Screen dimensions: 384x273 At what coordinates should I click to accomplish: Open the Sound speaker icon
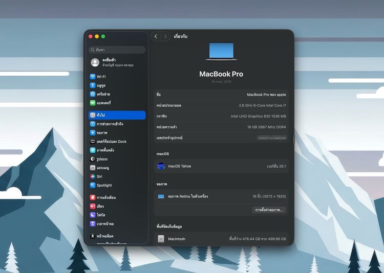click(x=93, y=206)
